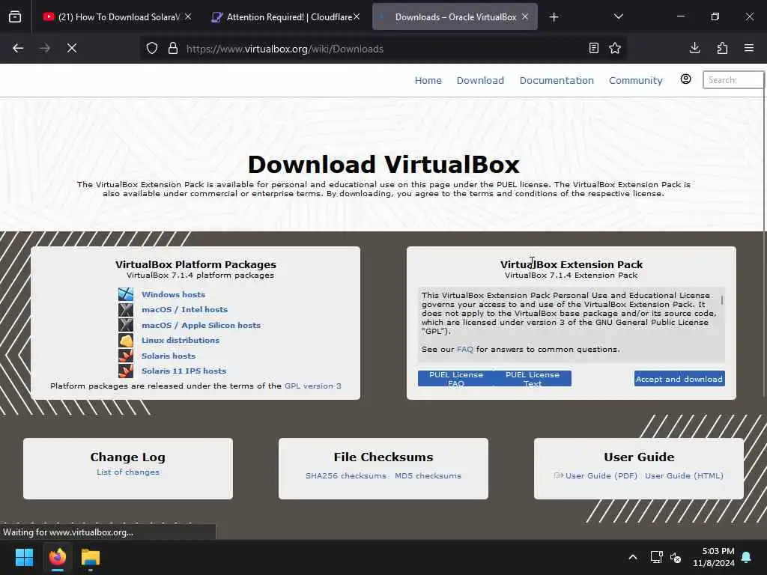Click the Solaris 11 IPS icon

(126, 371)
